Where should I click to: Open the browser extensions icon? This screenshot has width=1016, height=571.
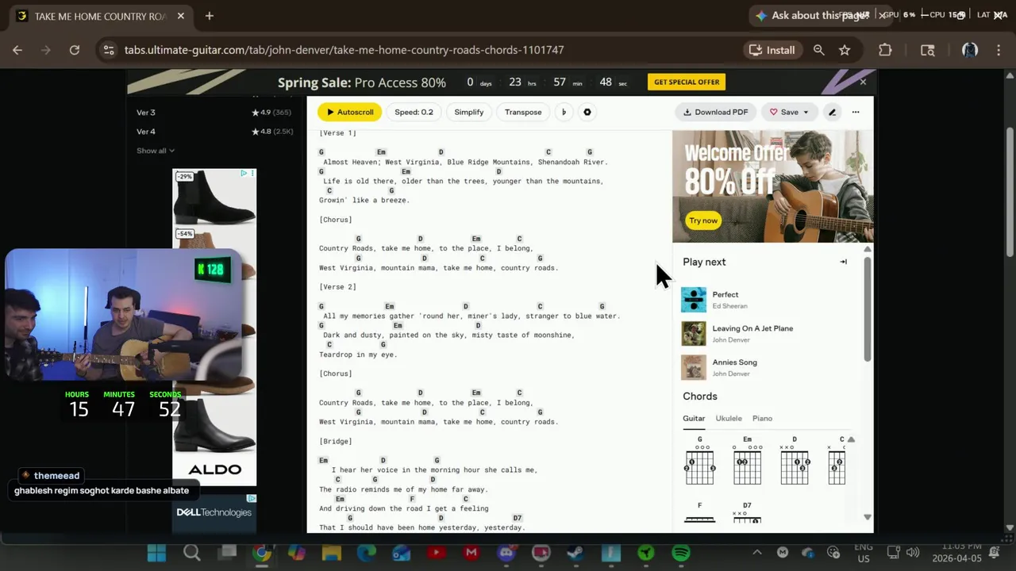click(885, 50)
